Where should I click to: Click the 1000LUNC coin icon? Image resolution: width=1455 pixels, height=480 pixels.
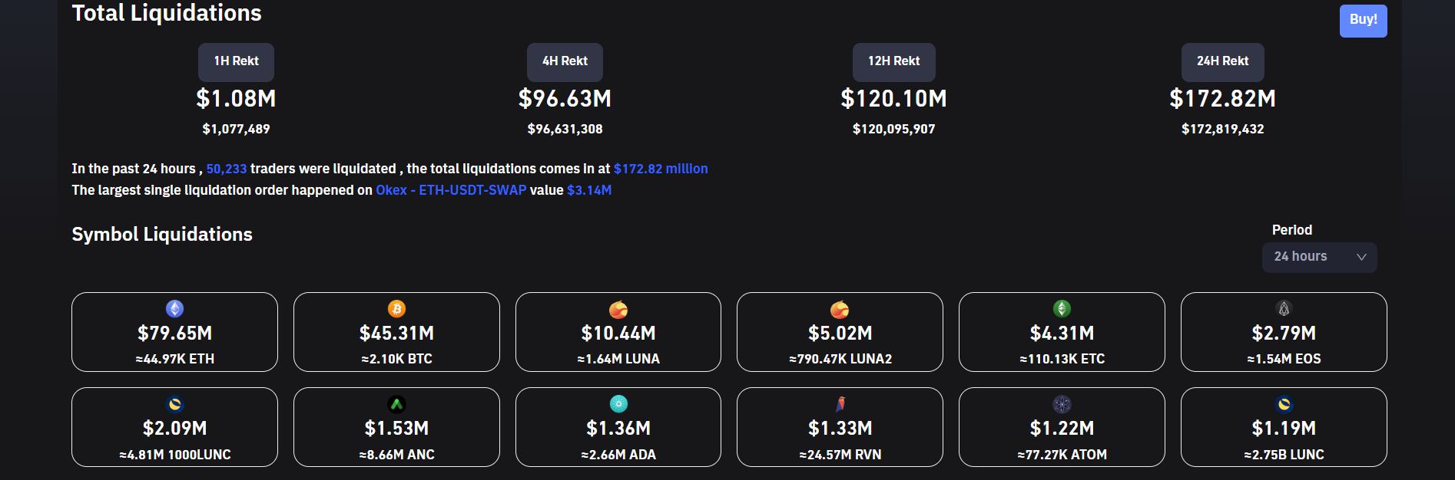tap(175, 404)
